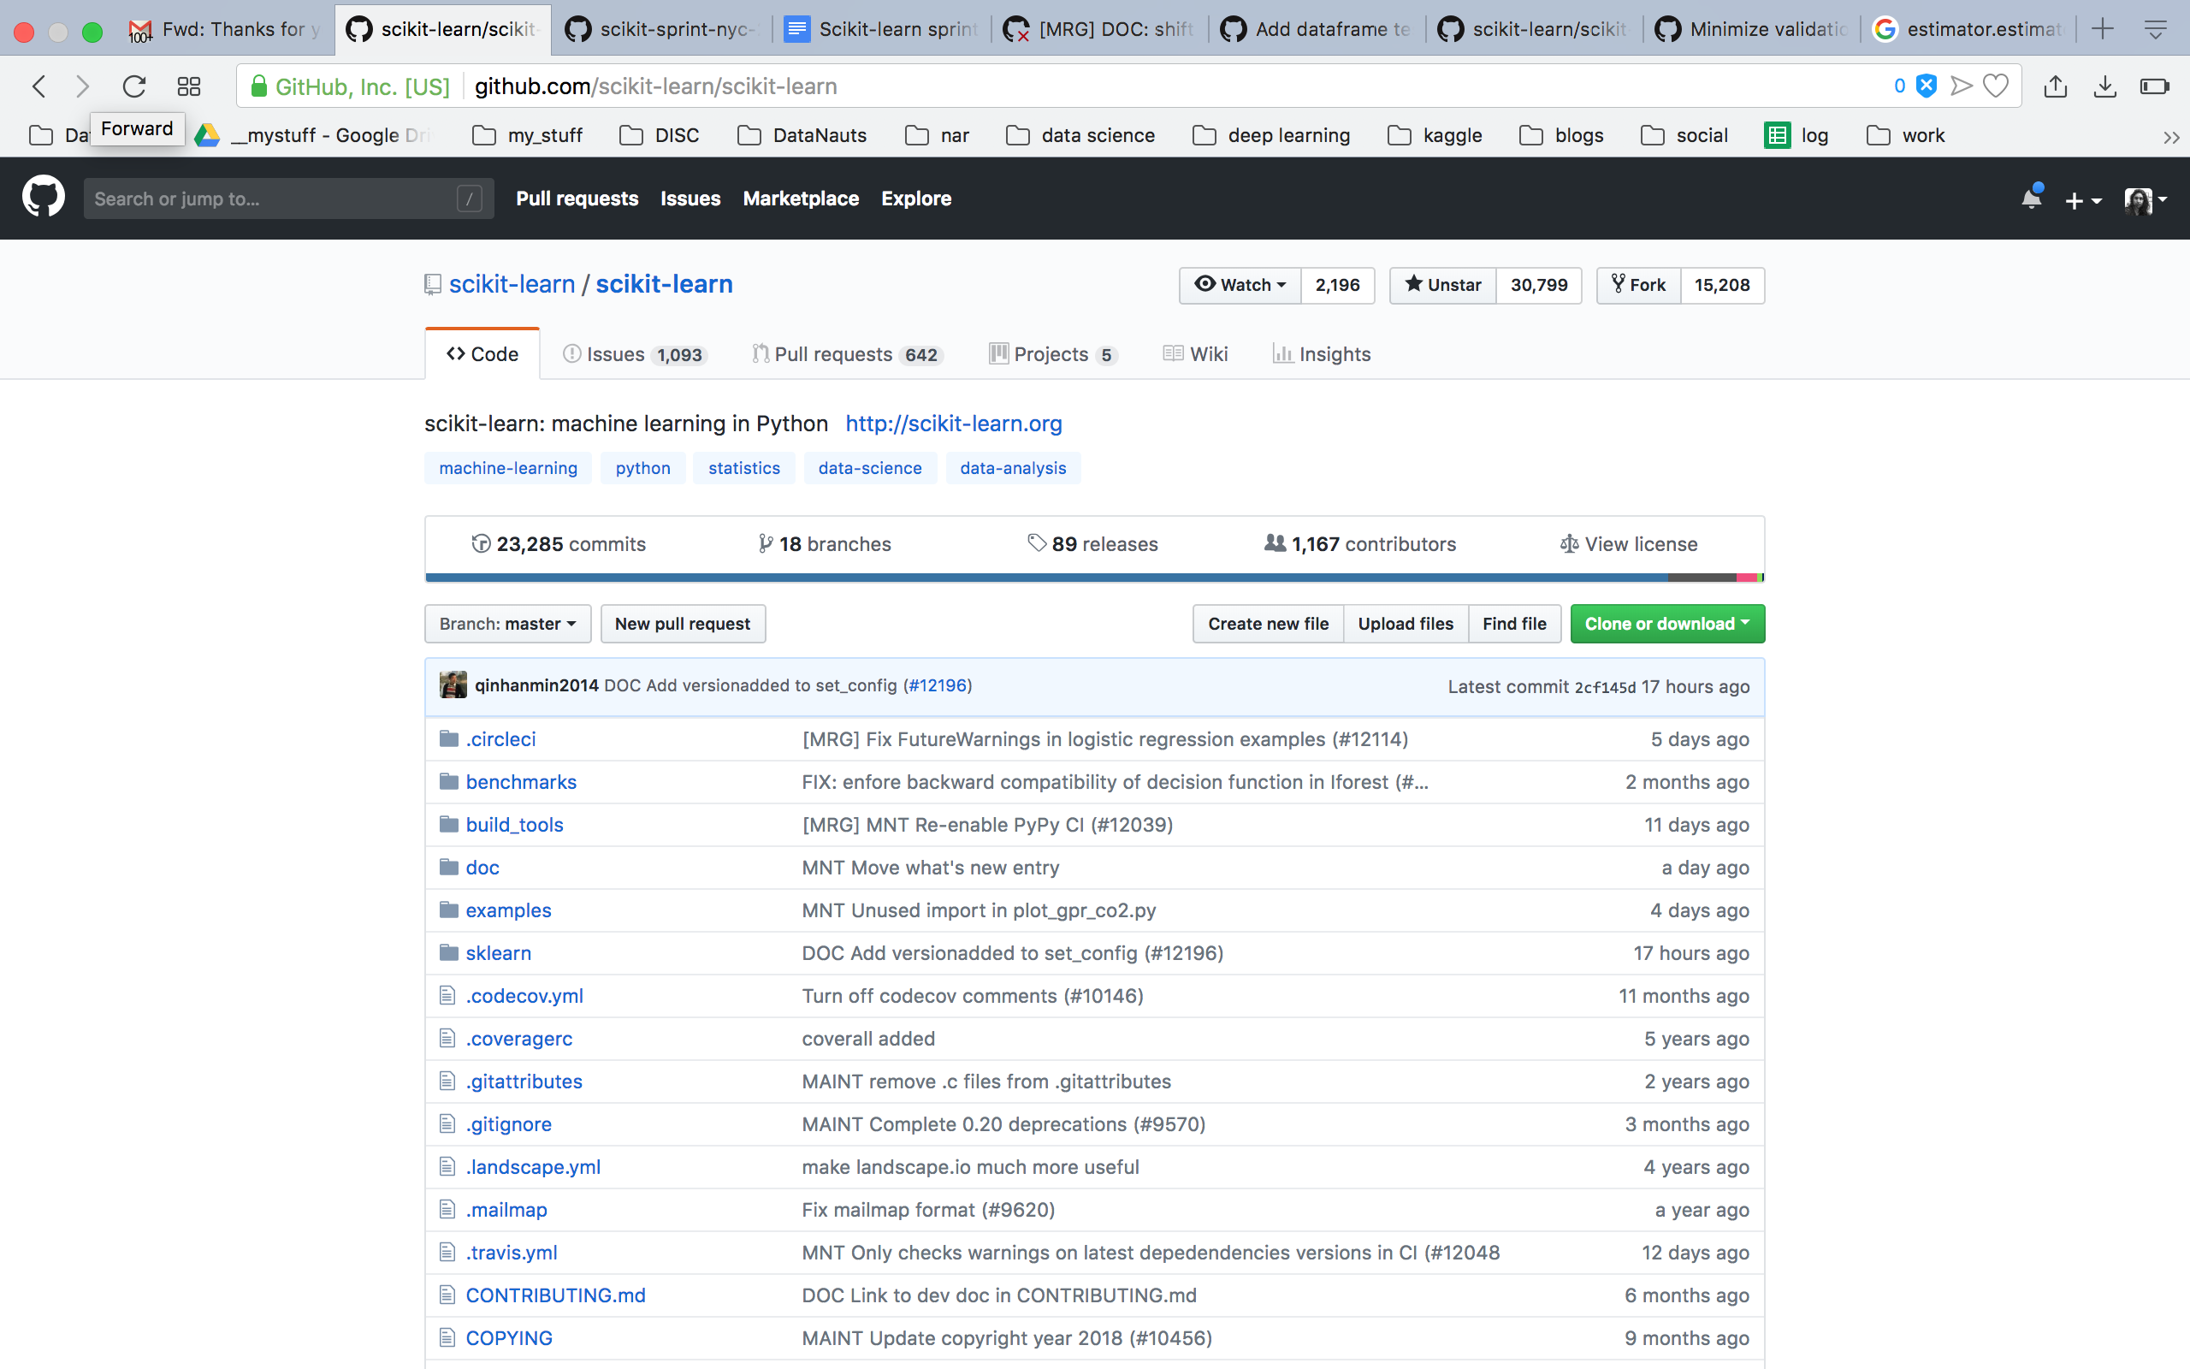Click the stargazers count 30,799
The image size is (2190, 1369).
(x=1538, y=285)
